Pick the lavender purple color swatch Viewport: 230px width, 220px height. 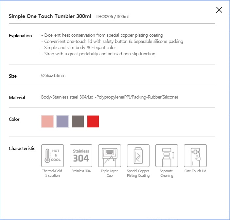point(62,121)
